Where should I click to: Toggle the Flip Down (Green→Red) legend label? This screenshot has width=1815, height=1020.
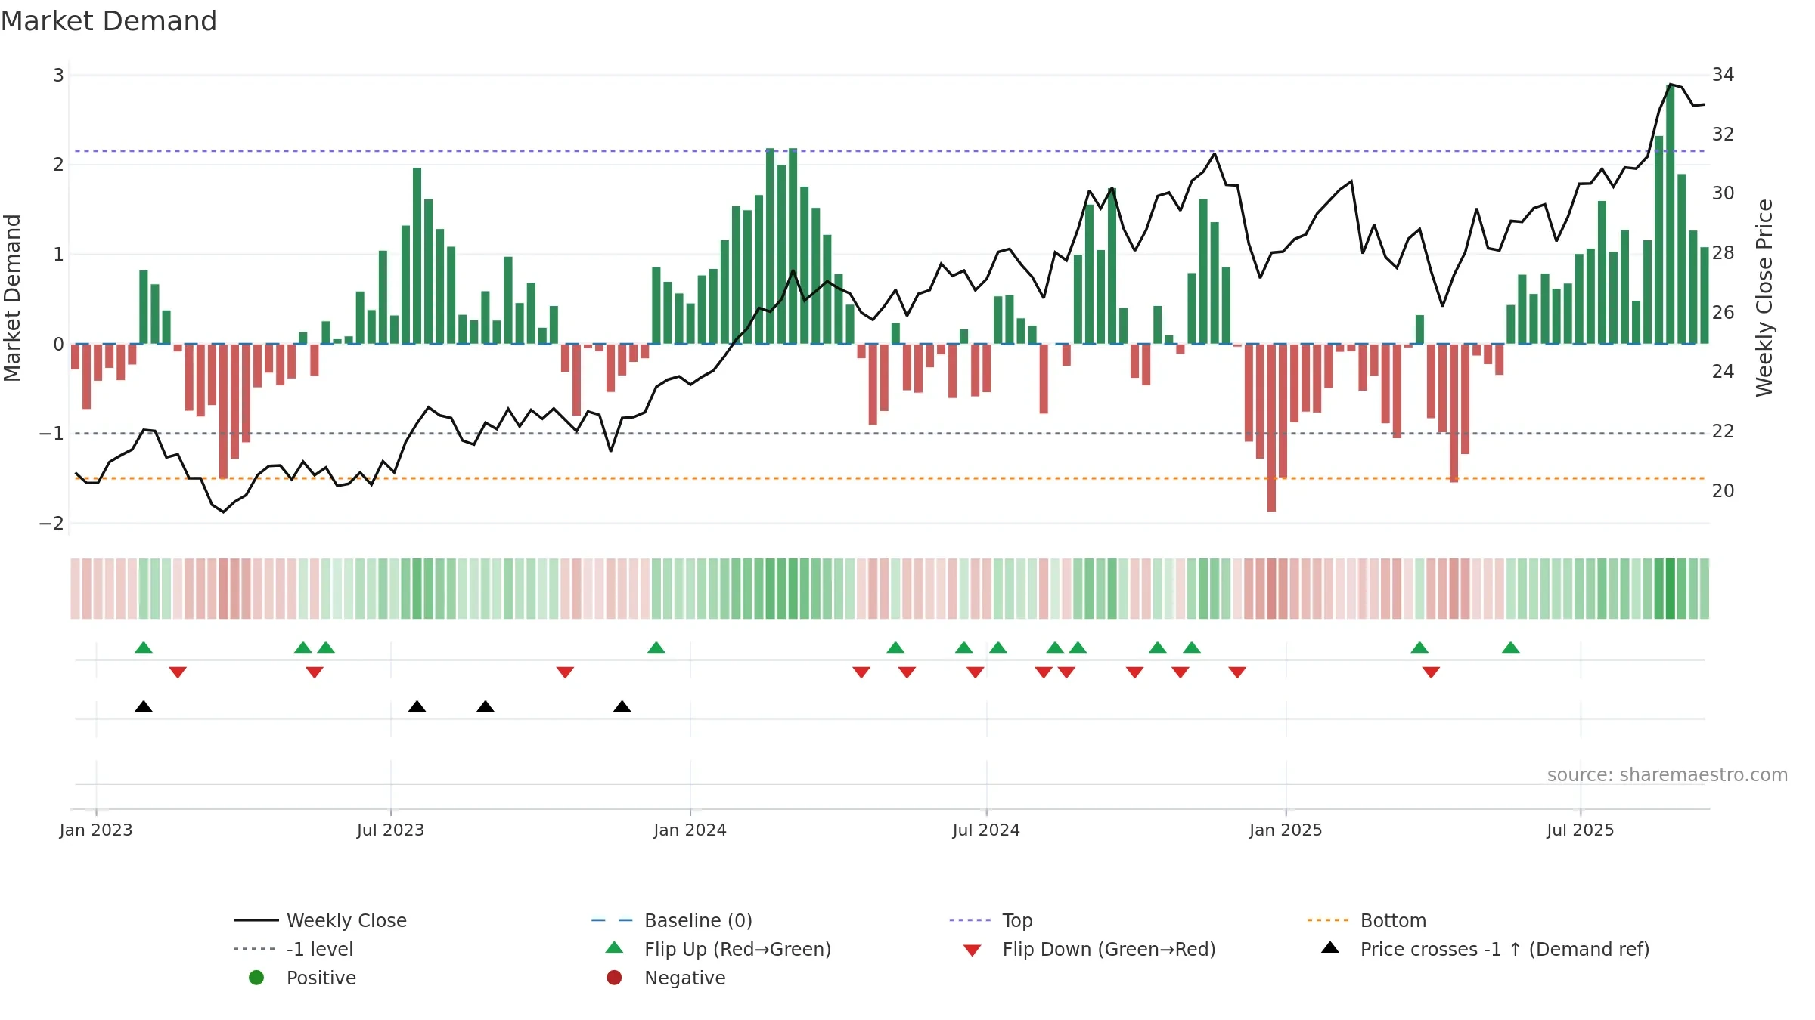pos(1109,949)
